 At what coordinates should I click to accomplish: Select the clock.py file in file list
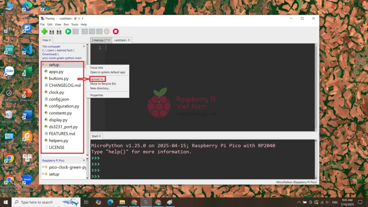coord(56,92)
